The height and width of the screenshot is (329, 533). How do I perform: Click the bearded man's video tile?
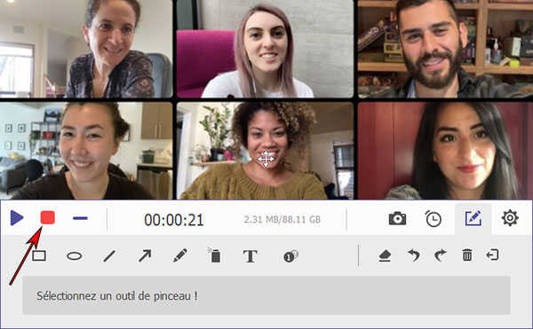click(445, 49)
